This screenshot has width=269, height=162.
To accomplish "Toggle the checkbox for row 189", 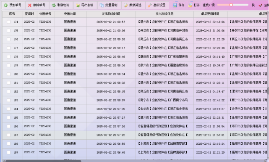I will point(8,152).
